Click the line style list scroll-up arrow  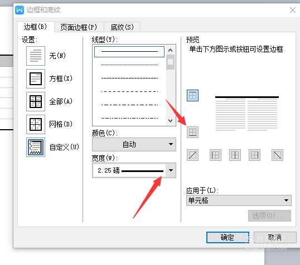[x=170, y=50]
